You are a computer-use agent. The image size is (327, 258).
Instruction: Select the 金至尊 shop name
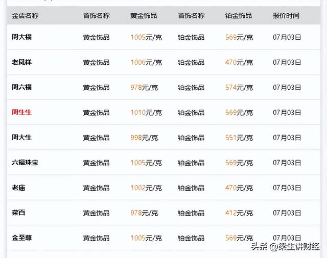tap(21, 238)
